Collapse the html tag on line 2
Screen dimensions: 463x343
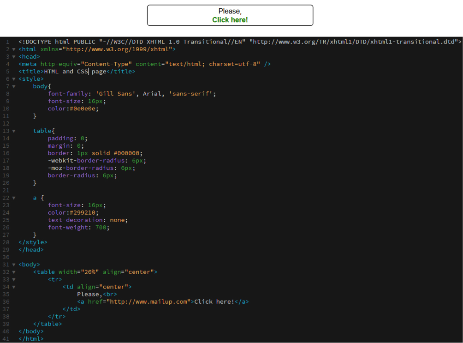click(x=14, y=49)
